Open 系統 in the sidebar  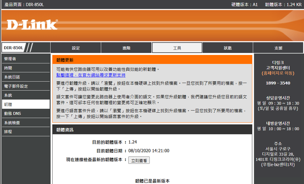click(26, 95)
